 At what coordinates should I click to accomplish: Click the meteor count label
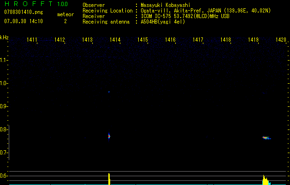click(65, 14)
